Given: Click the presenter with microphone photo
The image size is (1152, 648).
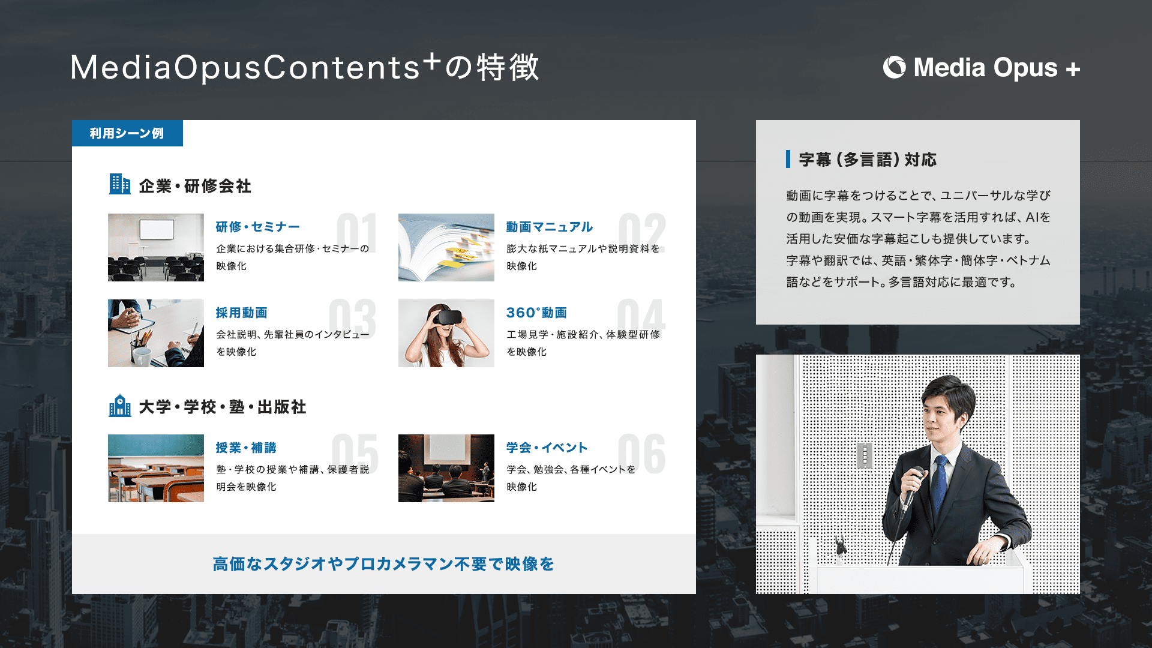Looking at the screenshot, I should [x=918, y=474].
